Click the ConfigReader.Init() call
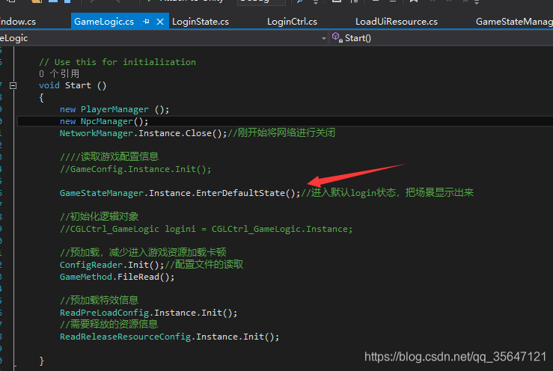Image resolution: width=553 pixels, height=371 pixels. coord(111,265)
